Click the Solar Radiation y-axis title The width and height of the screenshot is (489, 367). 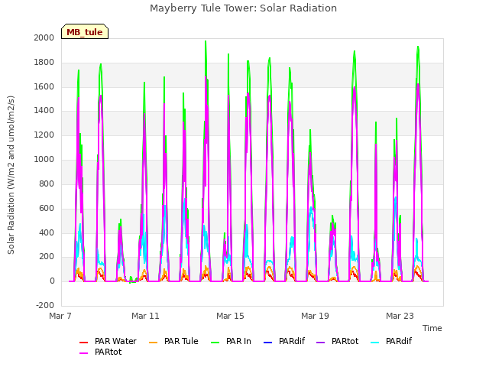[x=11, y=175]
